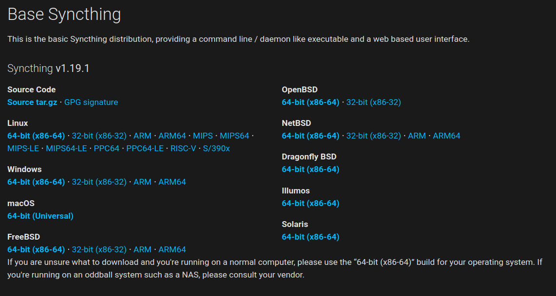Click the "Solaris" section label

[x=295, y=224]
